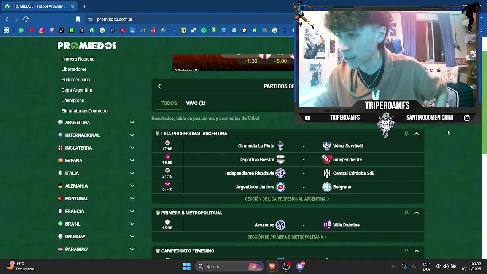
Task: Open the Independiente Rivadavia vs Central Córdoba match
Action: 288,173
